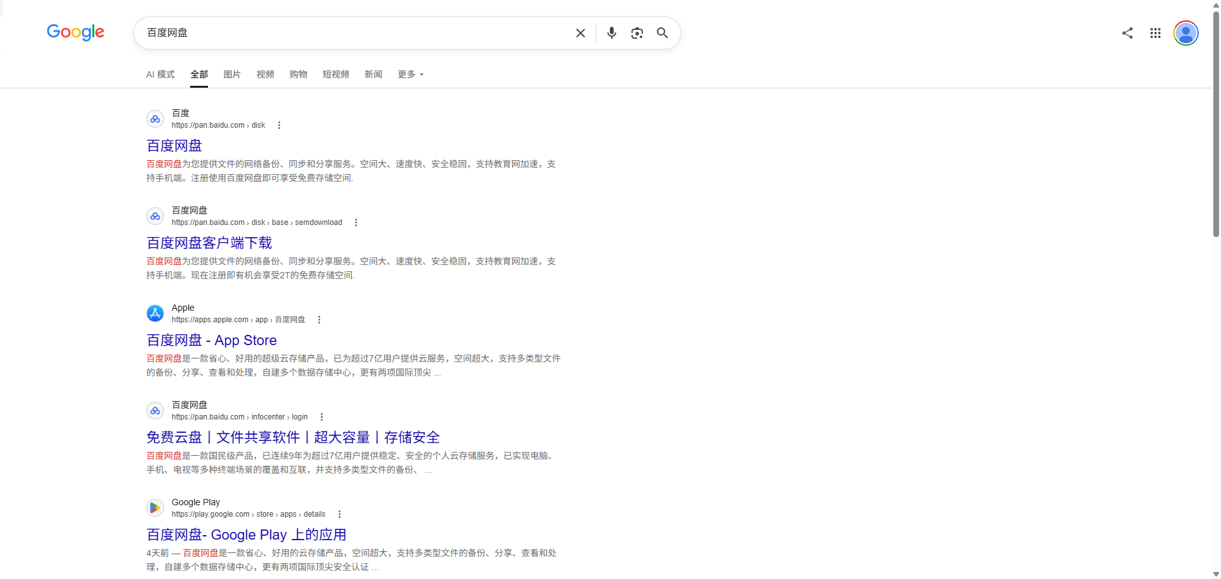Open Google Lens image search
This screenshot has height=579, width=1221.
click(x=637, y=33)
